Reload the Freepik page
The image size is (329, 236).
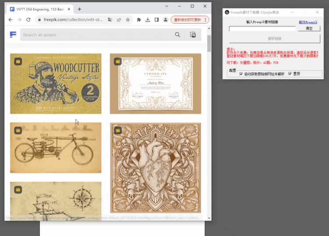28,20
